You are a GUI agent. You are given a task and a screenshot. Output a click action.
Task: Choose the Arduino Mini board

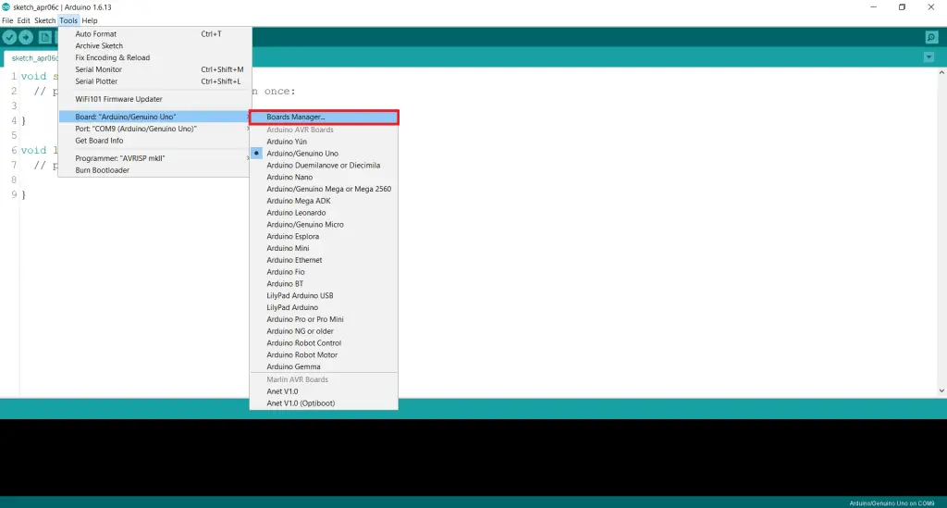325,248
